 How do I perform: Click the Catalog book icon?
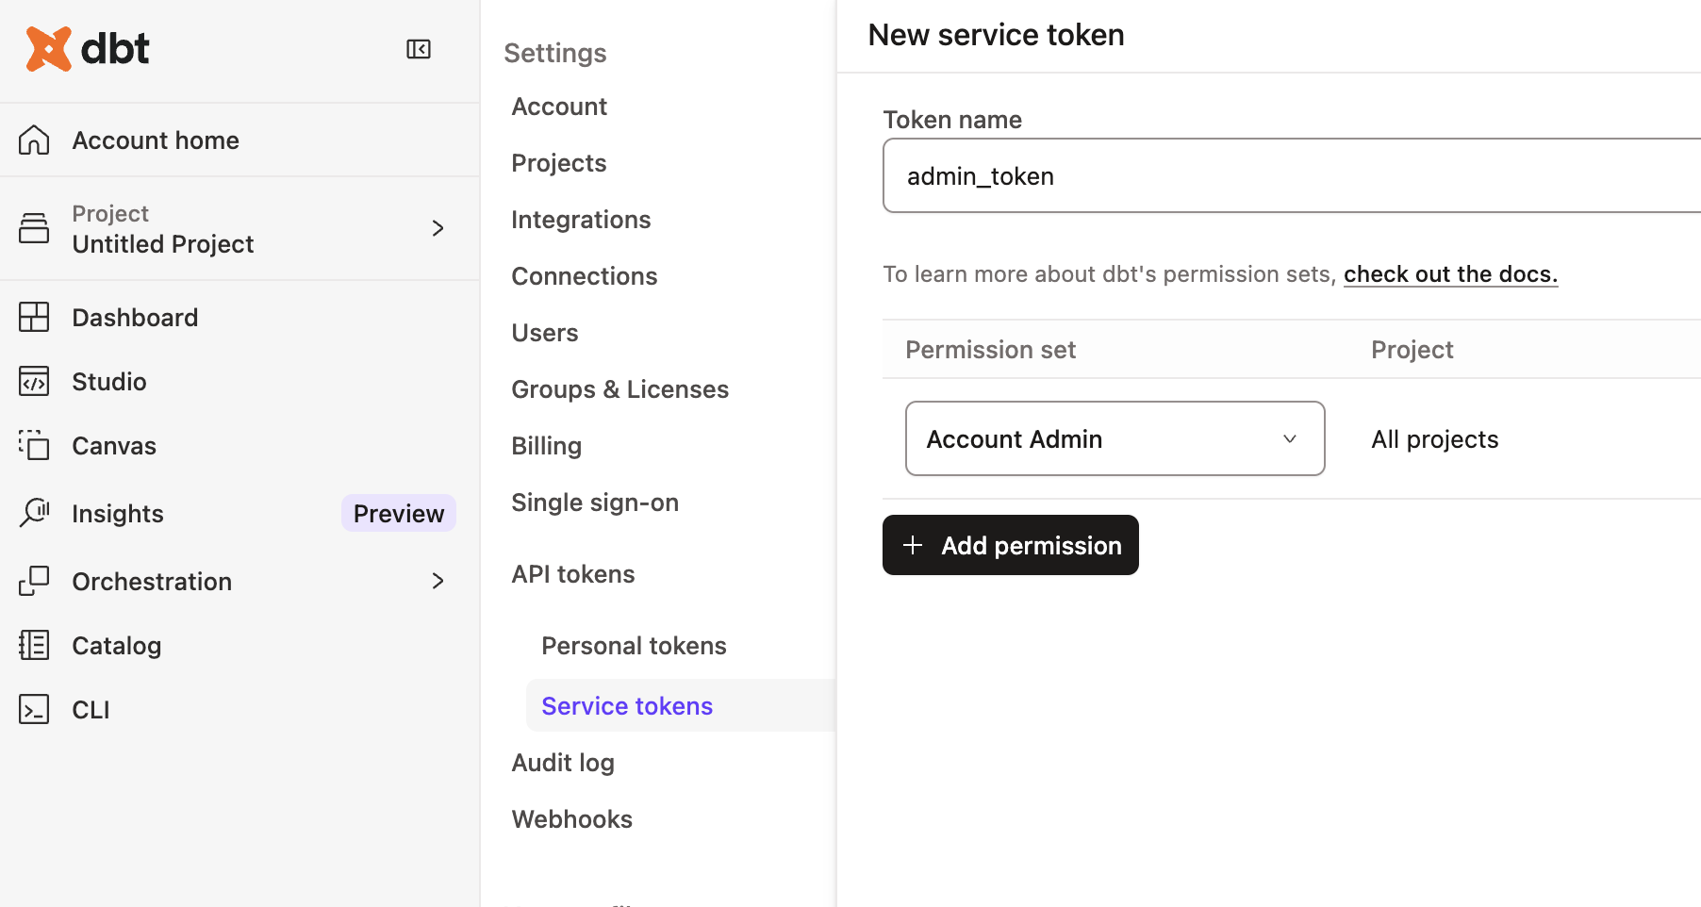click(34, 646)
